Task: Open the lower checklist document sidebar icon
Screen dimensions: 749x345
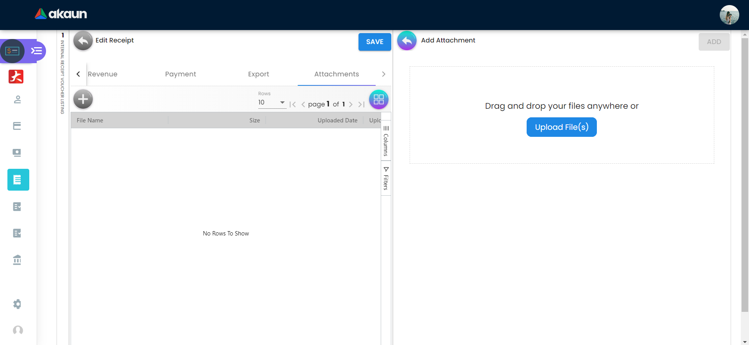Action: 17,233
